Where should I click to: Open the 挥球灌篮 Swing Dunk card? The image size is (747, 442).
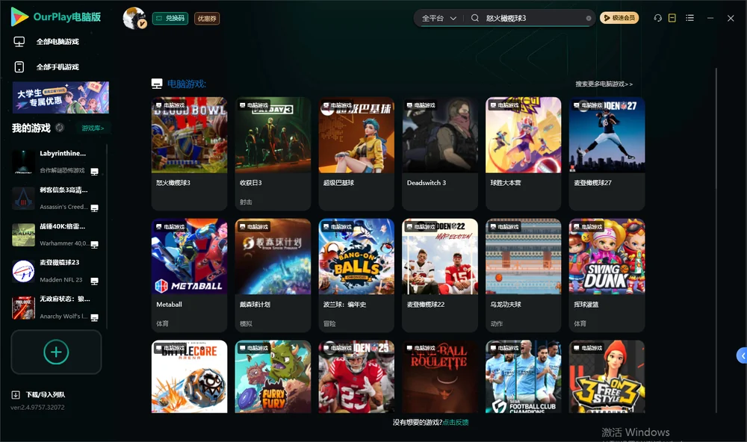click(607, 275)
